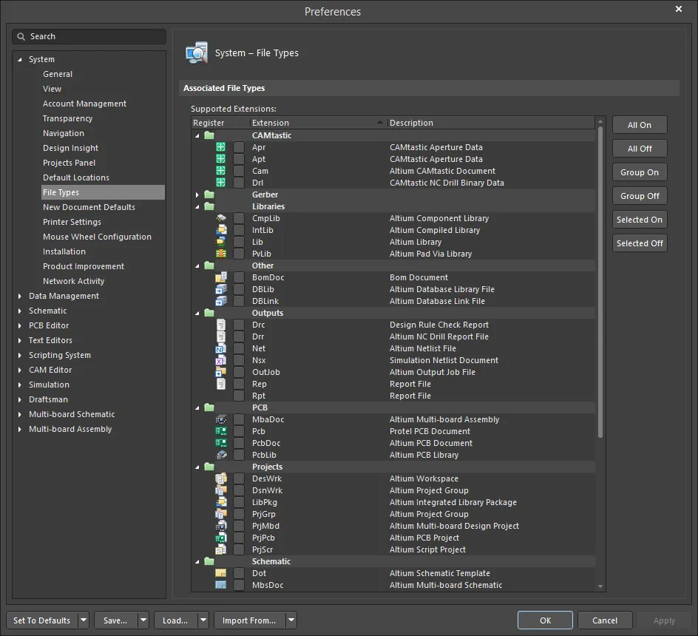Click the PcbLib PCB library icon
The image size is (698, 636).
[x=221, y=455]
